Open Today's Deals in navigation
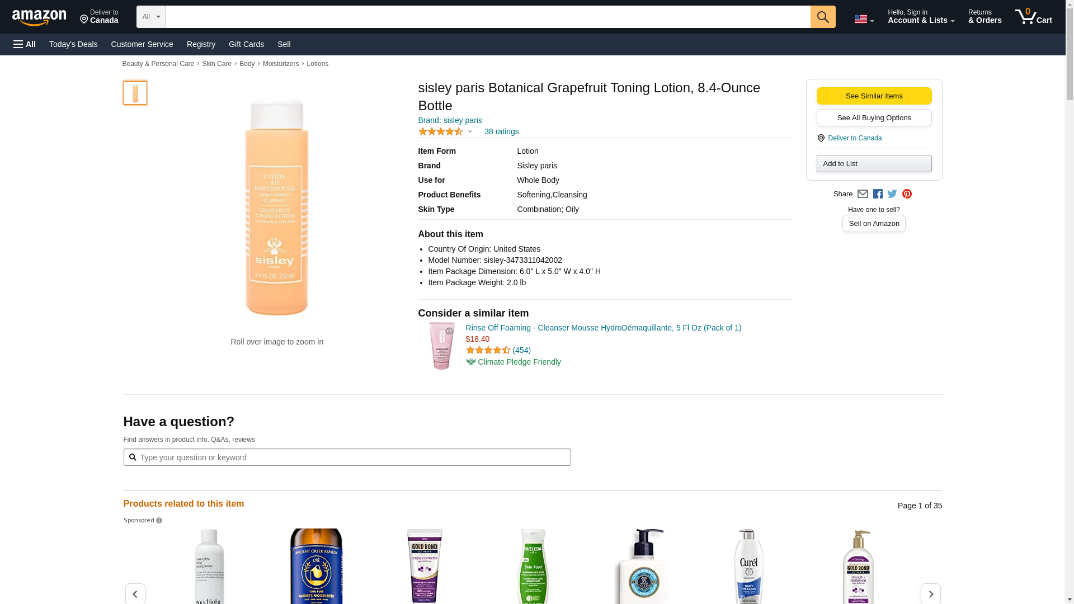The image size is (1074, 604). (x=73, y=44)
